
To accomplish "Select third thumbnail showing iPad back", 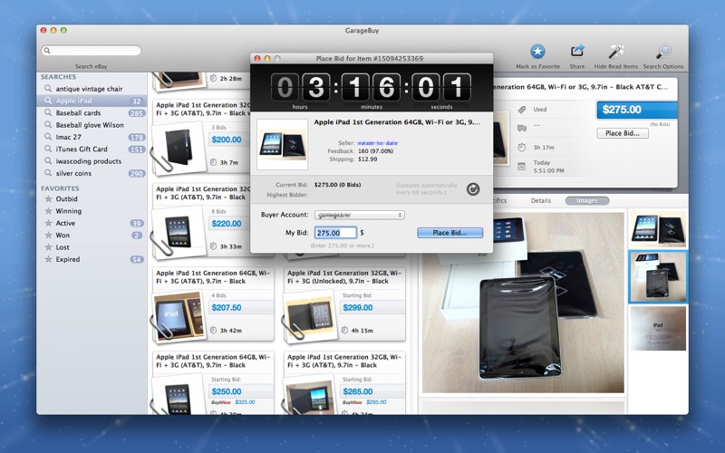I will pyautogui.click(x=658, y=328).
